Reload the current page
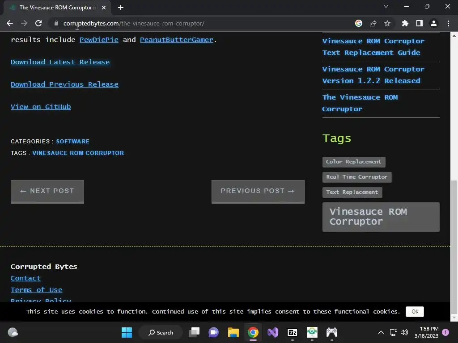This screenshot has height=343, width=458. (38, 23)
